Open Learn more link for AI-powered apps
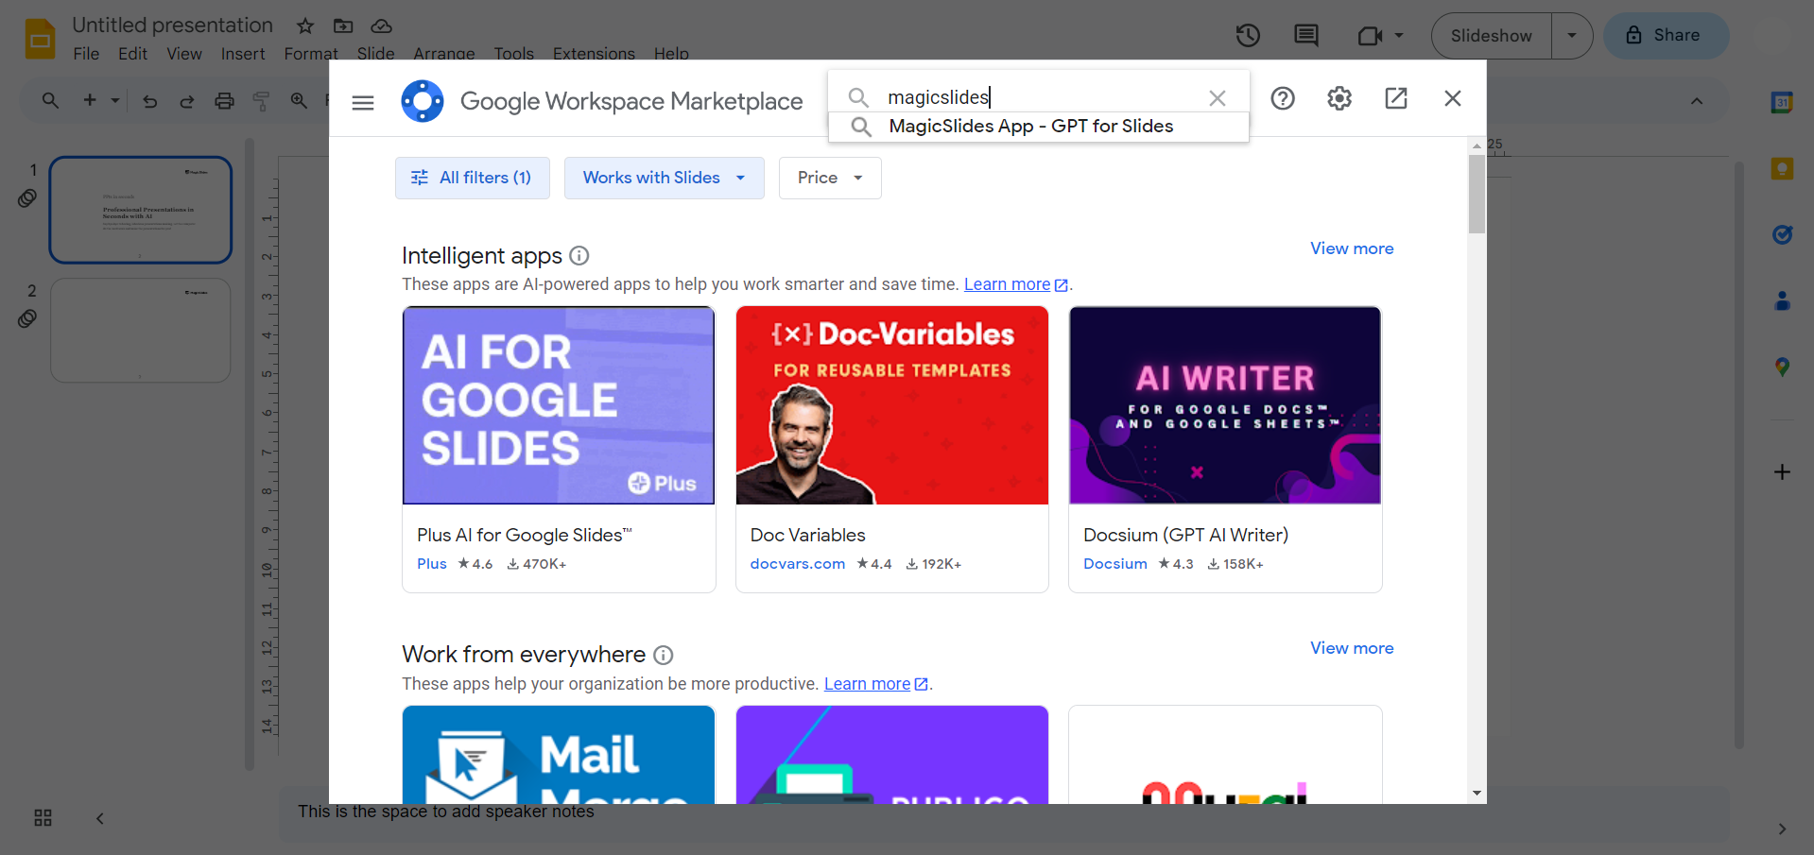This screenshot has width=1814, height=855. 1016,284
